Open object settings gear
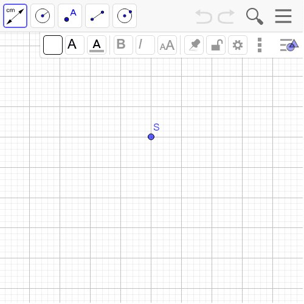304x304 pixels. 238,45
